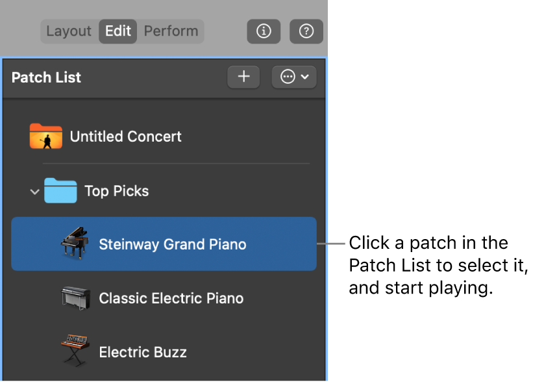Click the chevron on the ellipsis button
The width and height of the screenshot is (544, 382).
[306, 77]
